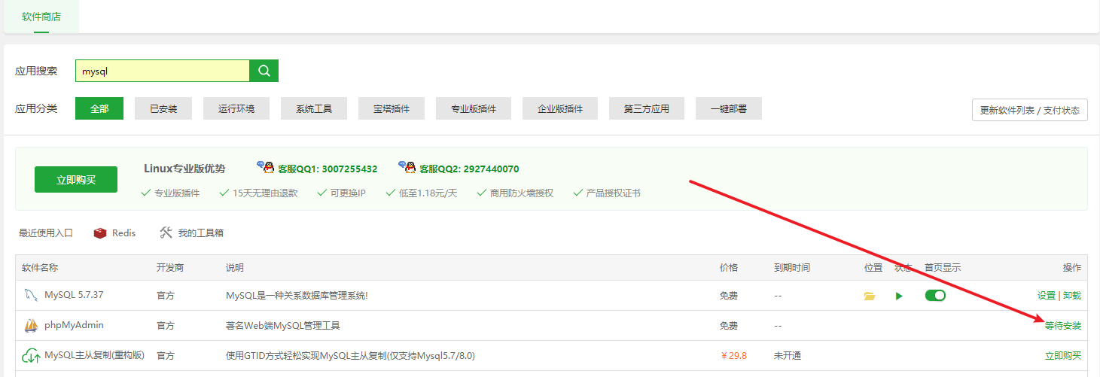Open the MySQL 5.7.37 folder location icon

click(x=870, y=296)
